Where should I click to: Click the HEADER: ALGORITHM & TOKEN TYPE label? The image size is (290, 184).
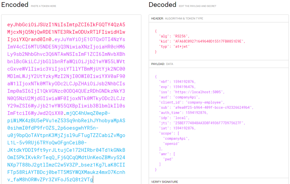tap(177, 19)
